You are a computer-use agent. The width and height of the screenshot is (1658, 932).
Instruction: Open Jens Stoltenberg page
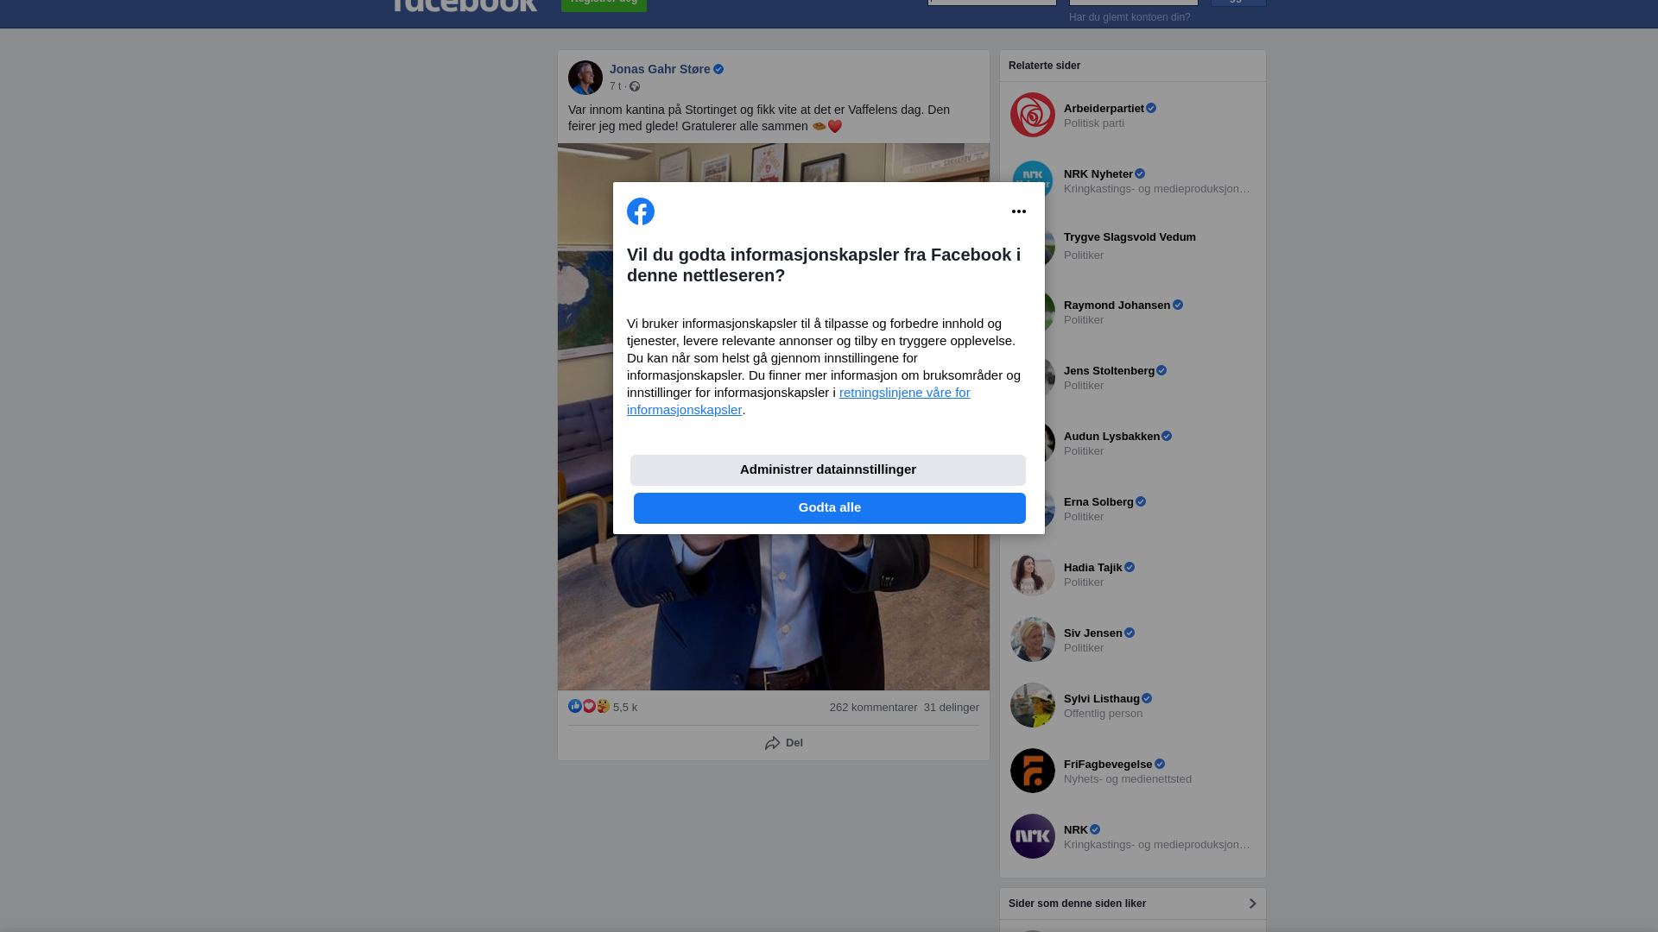point(1109,371)
